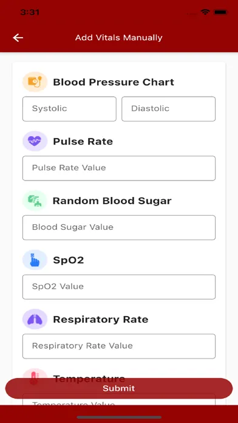Focus the Systolic input field
Viewport: 238px width, 423px height.
point(69,109)
